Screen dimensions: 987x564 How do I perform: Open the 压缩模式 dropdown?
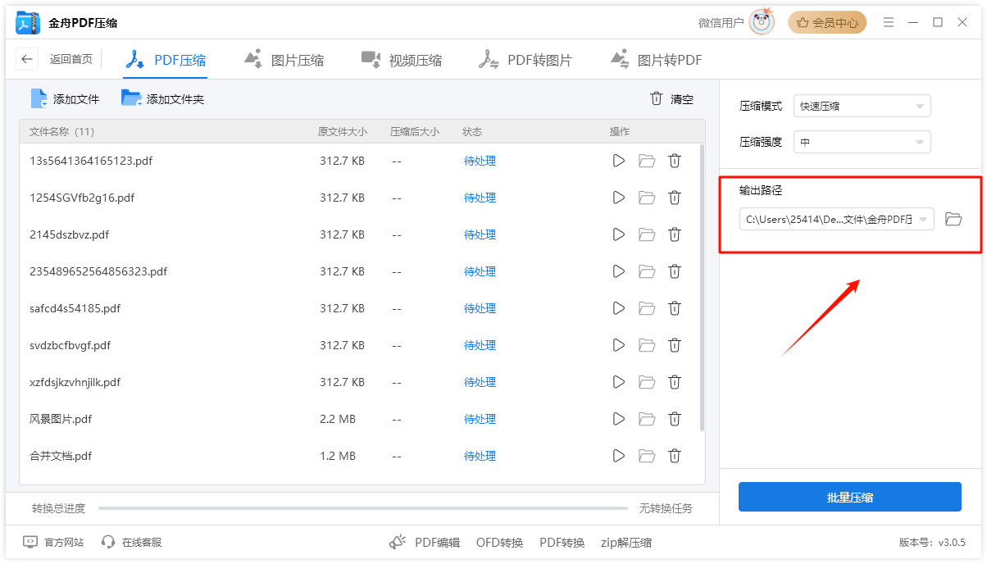tap(862, 106)
